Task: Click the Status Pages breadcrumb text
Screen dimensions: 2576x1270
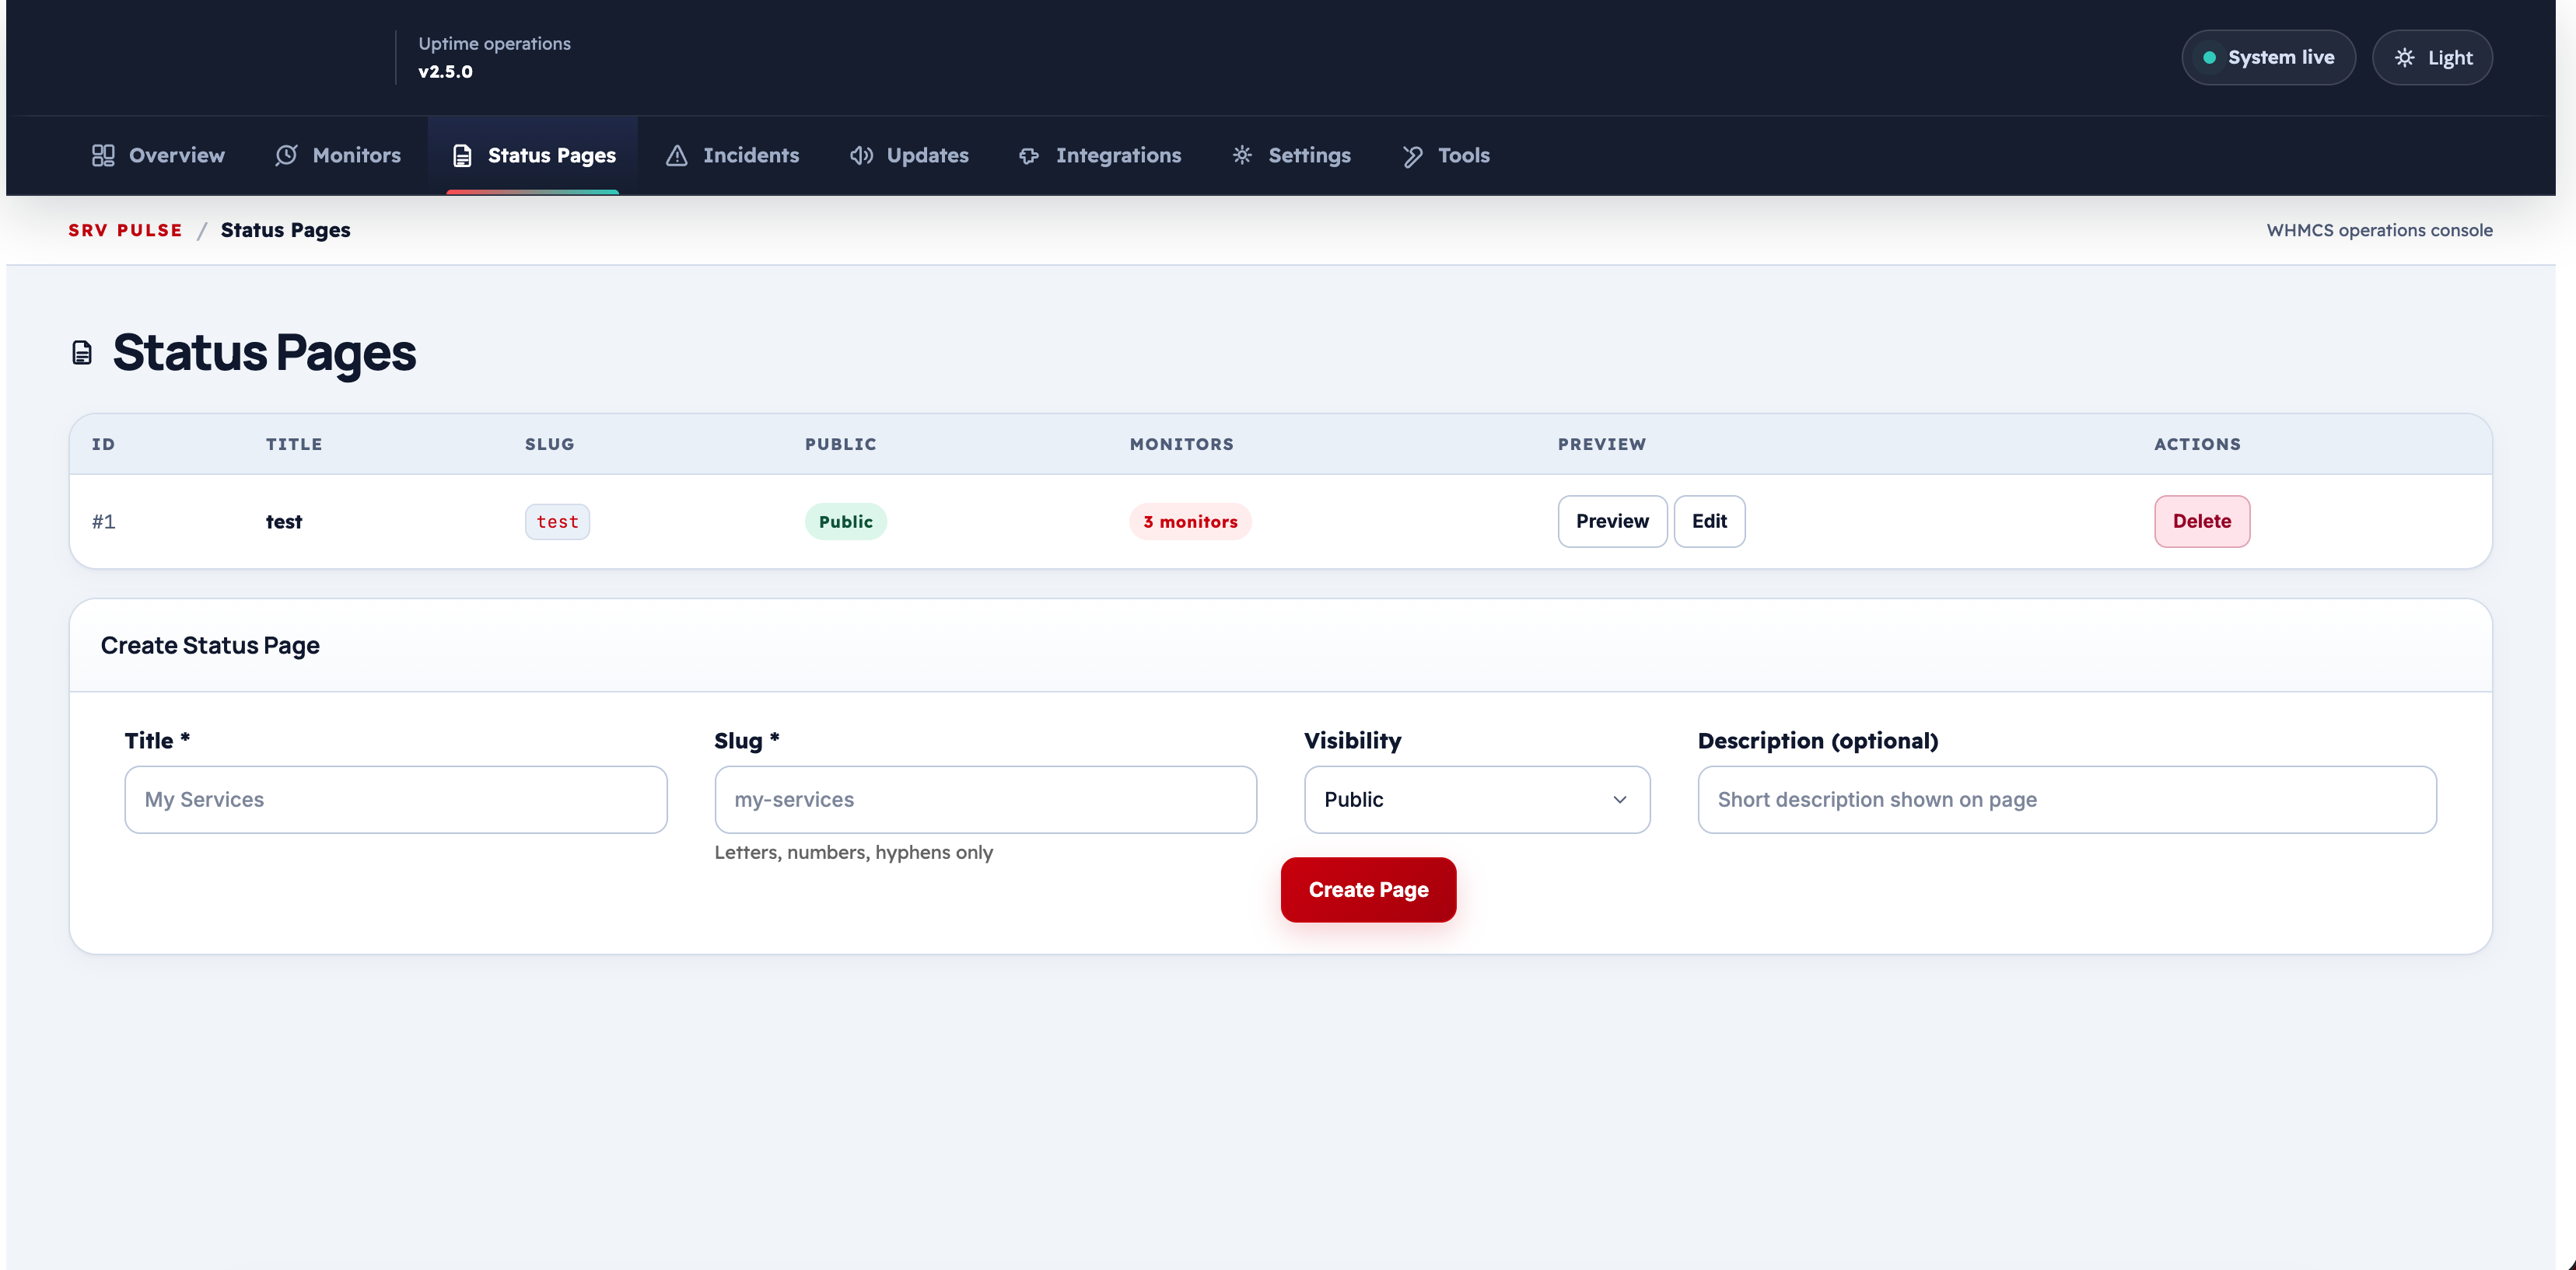Action: pos(285,231)
